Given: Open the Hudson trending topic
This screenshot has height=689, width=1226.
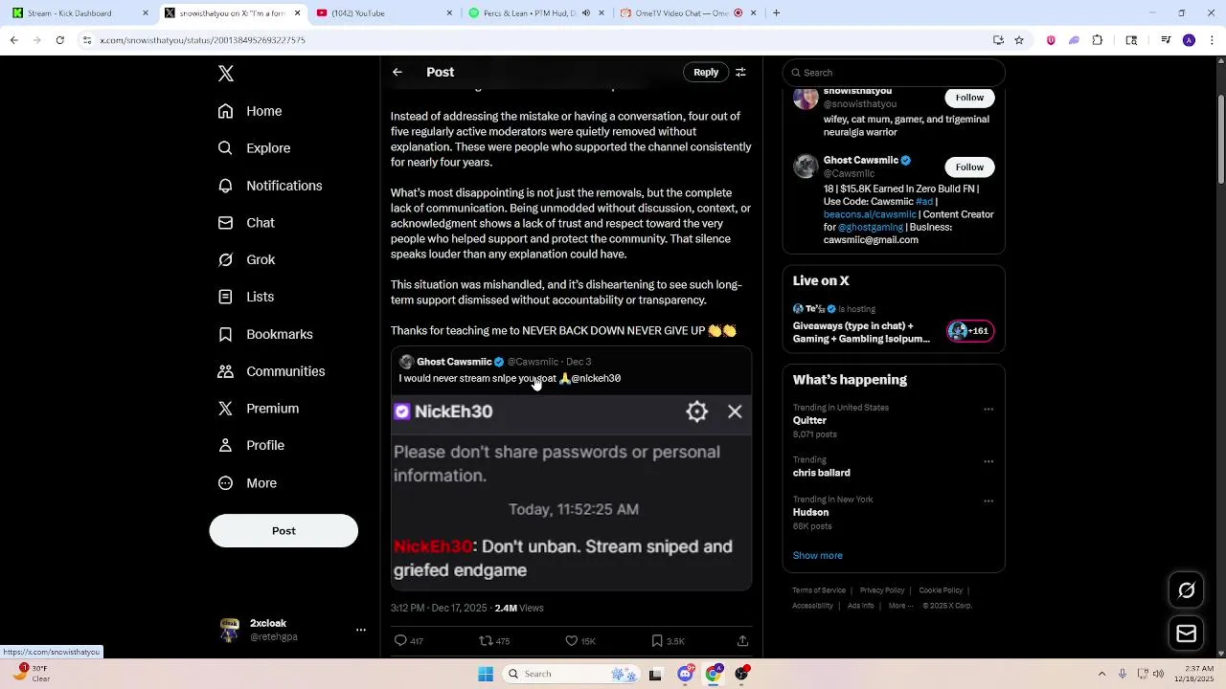Looking at the screenshot, I should pyautogui.click(x=810, y=513).
